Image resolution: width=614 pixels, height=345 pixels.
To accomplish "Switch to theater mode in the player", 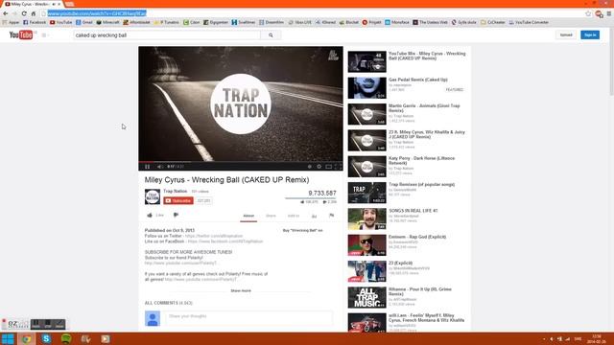I will pyautogui.click(x=329, y=167).
